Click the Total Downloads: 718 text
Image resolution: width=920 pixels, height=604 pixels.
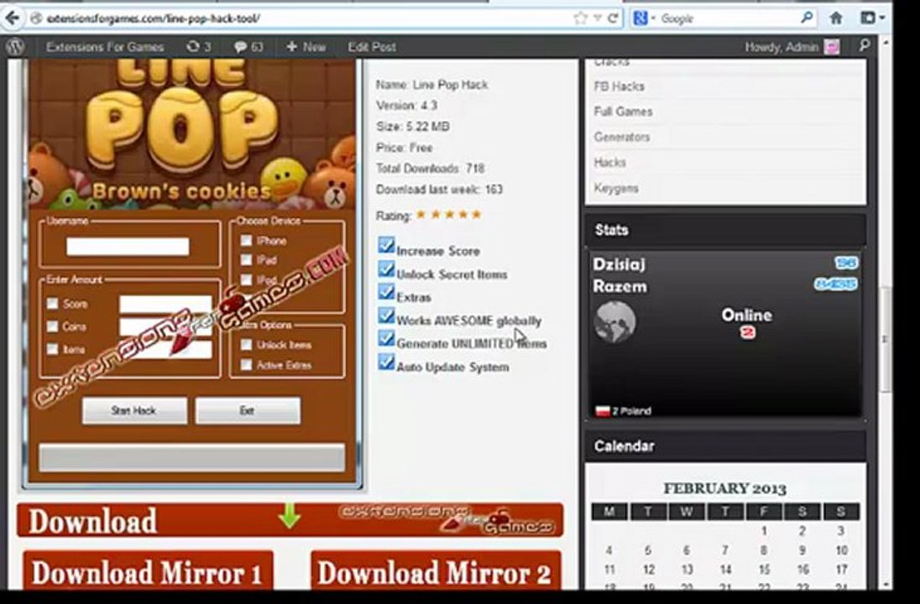[430, 169]
